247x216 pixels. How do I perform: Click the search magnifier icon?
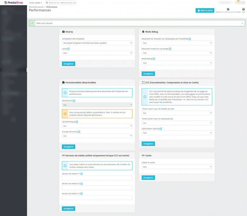coord(47,3)
